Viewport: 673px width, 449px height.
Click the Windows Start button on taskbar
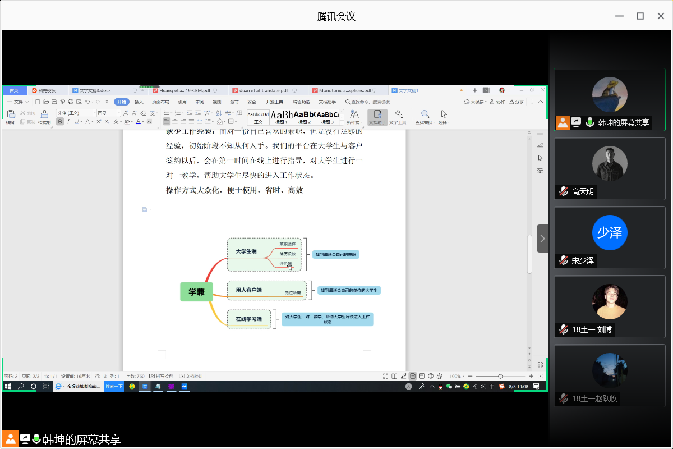[x=8, y=386]
